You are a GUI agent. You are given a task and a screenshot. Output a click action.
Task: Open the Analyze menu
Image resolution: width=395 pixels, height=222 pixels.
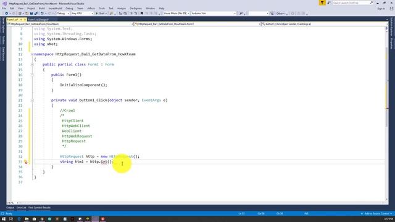121,8
